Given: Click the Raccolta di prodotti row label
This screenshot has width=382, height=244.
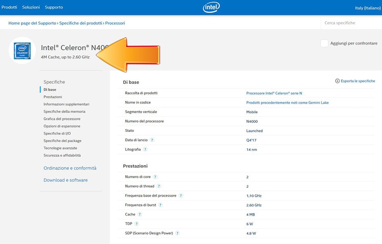Looking at the screenshot, I should point(141,93).
